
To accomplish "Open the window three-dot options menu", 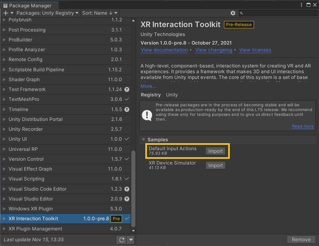I will pyautogui.click(x=301, y=5).
